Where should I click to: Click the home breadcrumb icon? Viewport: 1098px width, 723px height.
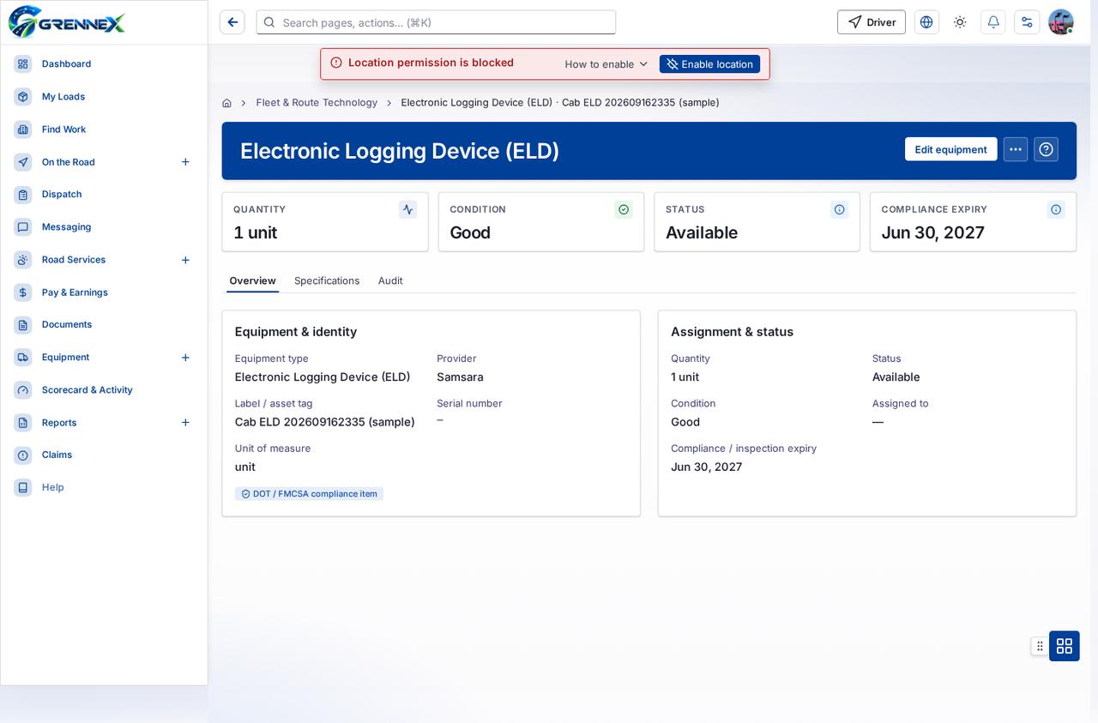226,103
